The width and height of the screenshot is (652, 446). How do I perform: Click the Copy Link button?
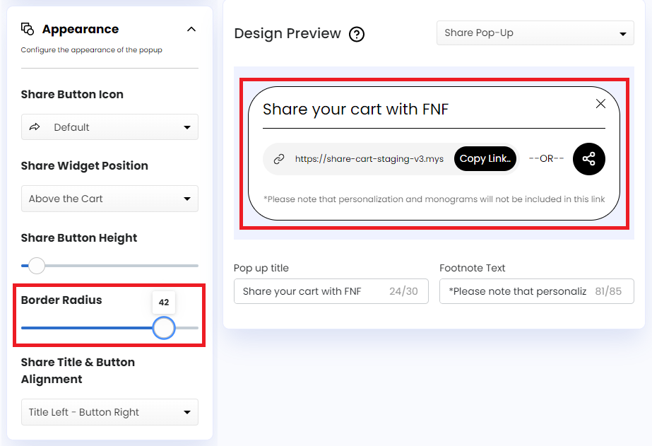pyautogui.click(x=485, y=158)
